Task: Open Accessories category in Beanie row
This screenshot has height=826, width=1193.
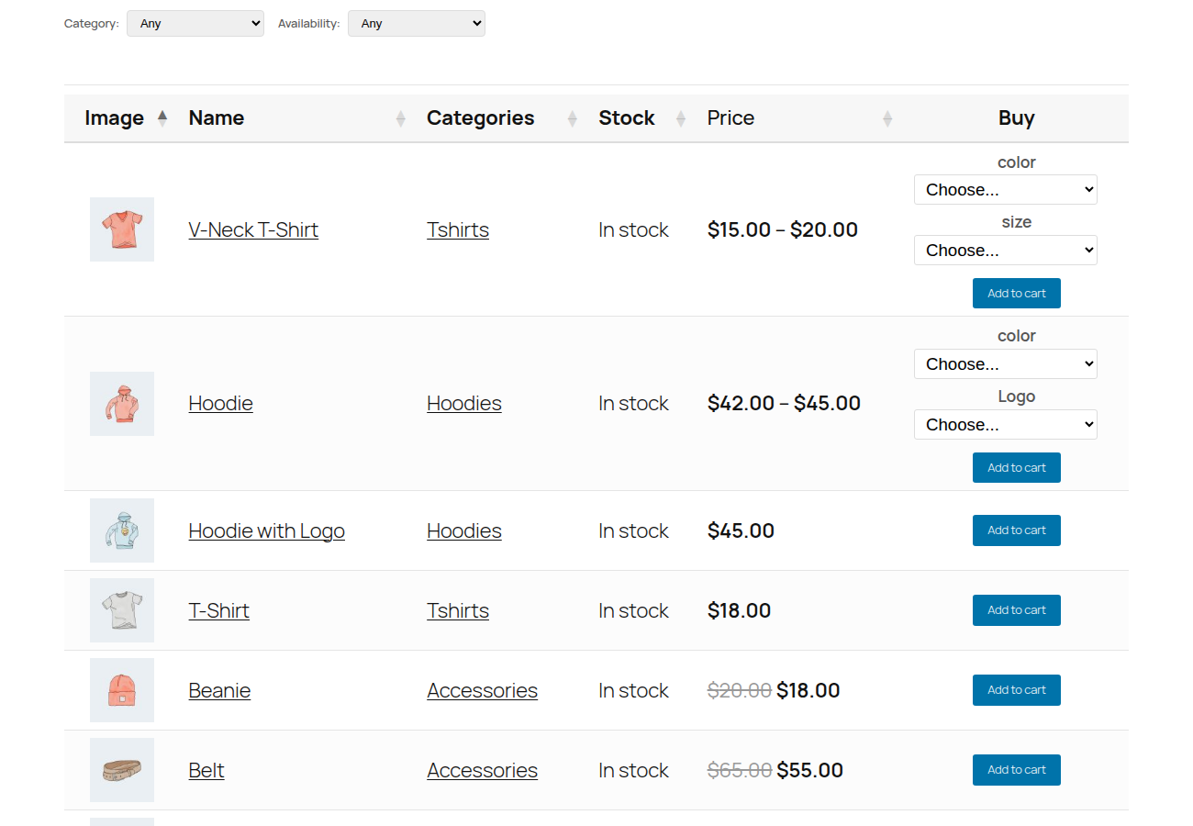Action: [482, 690]
